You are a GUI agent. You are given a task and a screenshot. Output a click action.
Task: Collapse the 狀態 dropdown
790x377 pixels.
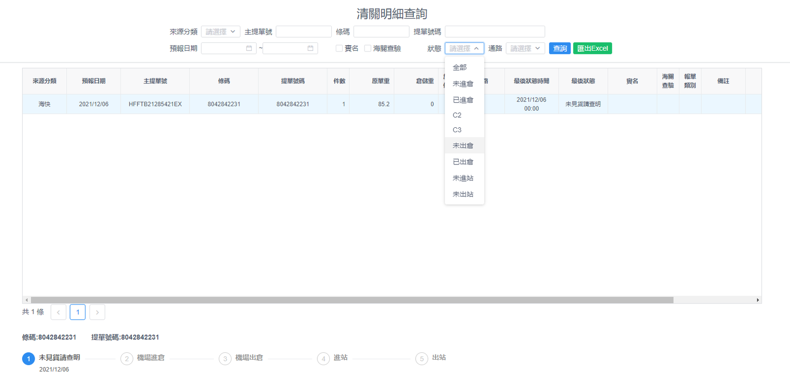coord(464,48)
